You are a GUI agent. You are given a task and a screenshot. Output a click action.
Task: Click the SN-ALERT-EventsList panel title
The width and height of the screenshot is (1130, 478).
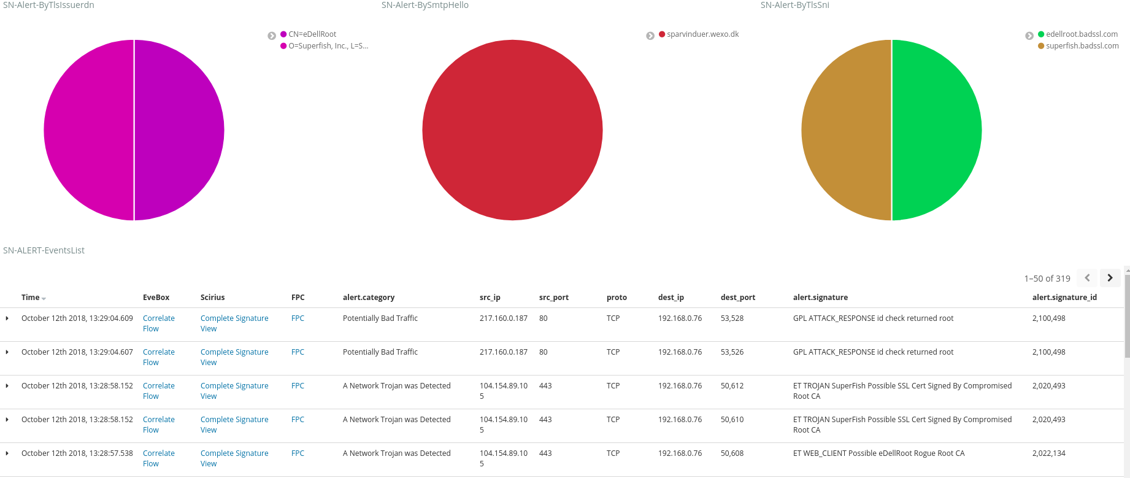click(x=44, y=250)
